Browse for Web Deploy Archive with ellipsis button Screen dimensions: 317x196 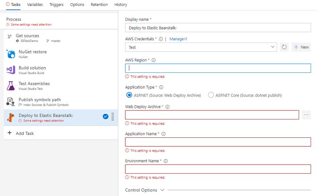(306, 115)
